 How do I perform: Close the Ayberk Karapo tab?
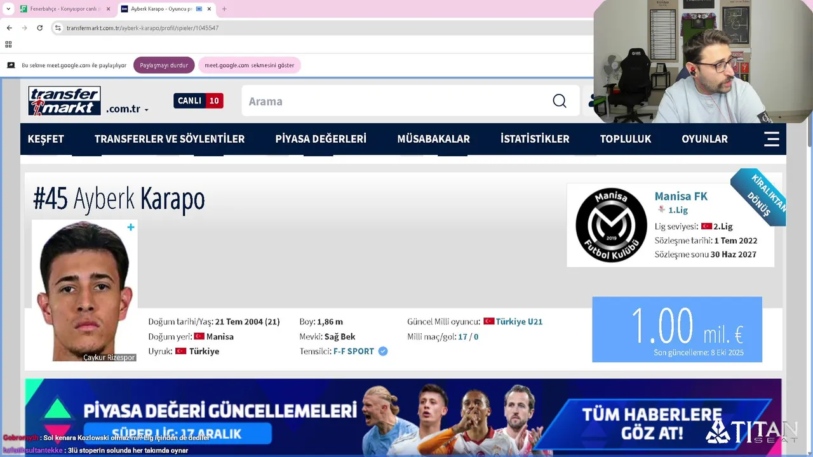[x=209, y=9]
